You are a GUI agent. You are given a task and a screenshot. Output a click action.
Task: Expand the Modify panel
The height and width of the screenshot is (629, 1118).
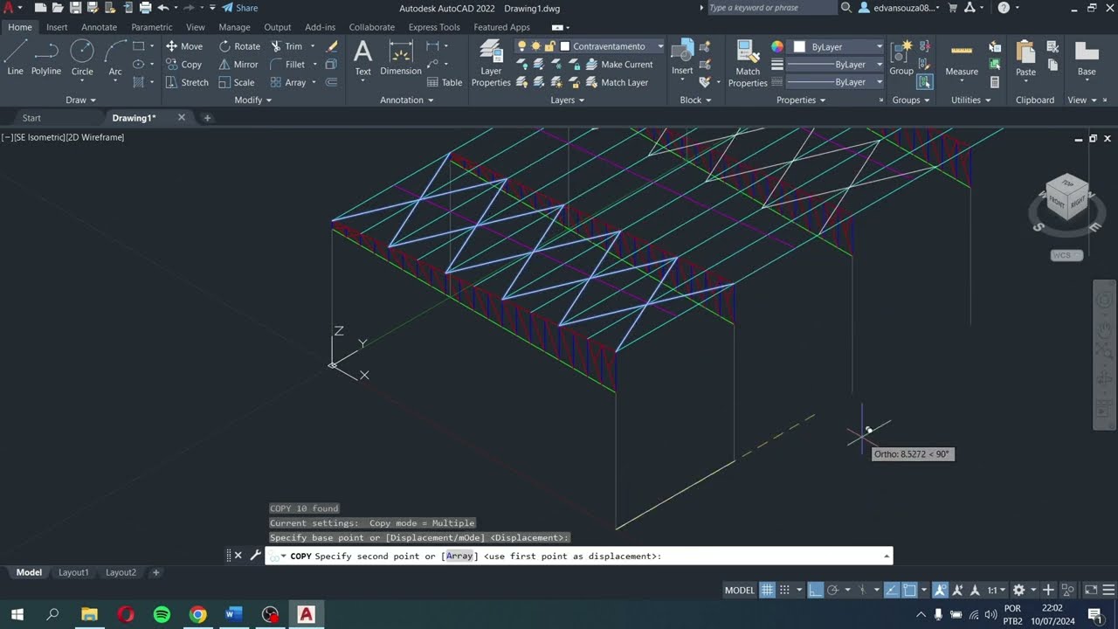(x=253, y=100)
